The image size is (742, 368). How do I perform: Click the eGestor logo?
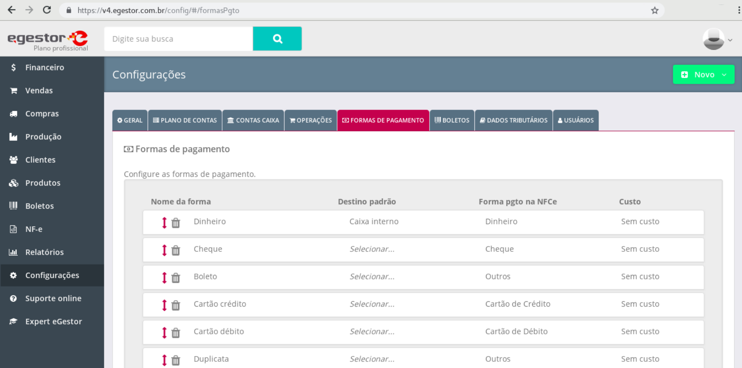tap(48, 40)
